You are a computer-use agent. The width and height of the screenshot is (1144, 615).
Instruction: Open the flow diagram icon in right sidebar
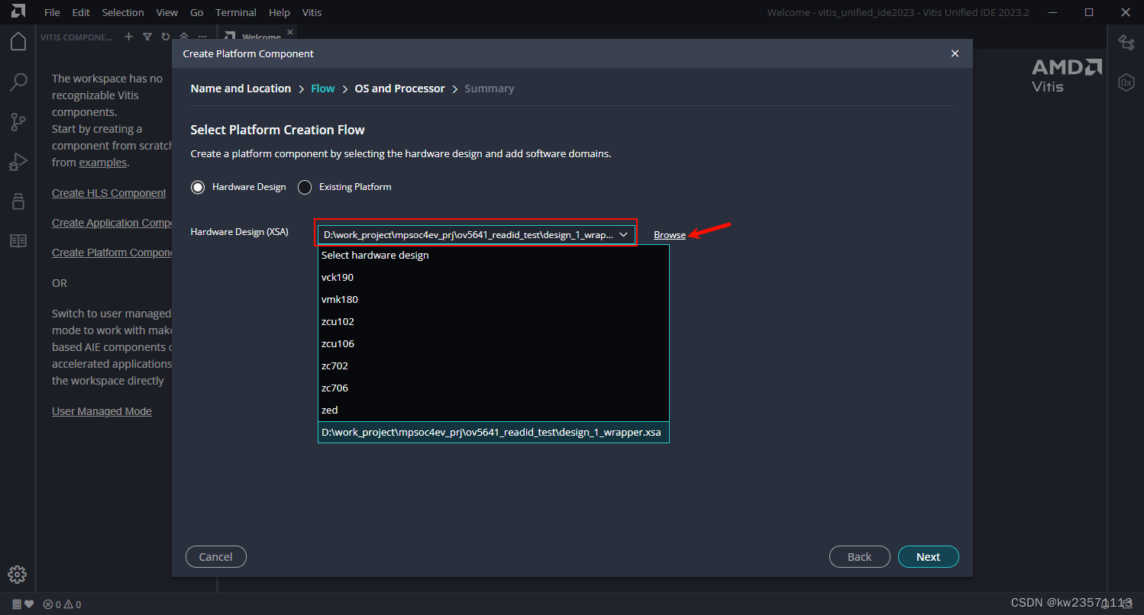1126,42
